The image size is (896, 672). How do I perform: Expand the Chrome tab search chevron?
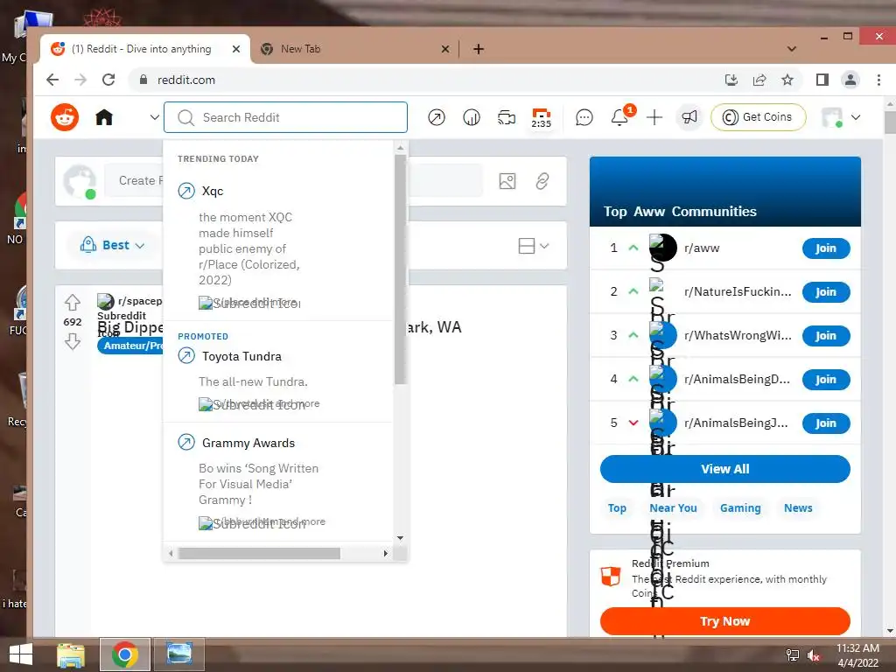pyautogui.click(x=791, y=49)
